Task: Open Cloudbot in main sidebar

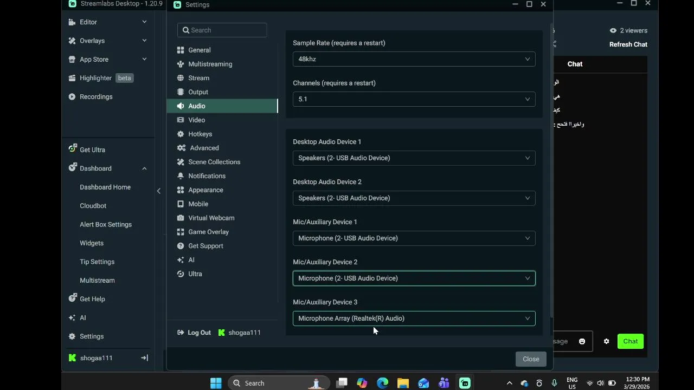Action: tap(93, 206)
